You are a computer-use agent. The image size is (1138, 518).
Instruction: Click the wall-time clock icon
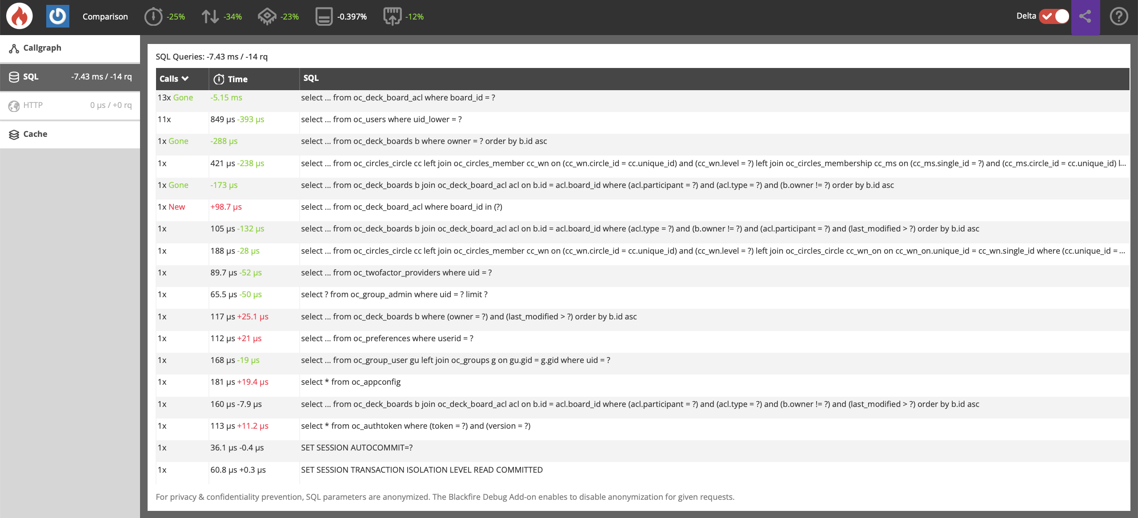(x=153, y=16)
